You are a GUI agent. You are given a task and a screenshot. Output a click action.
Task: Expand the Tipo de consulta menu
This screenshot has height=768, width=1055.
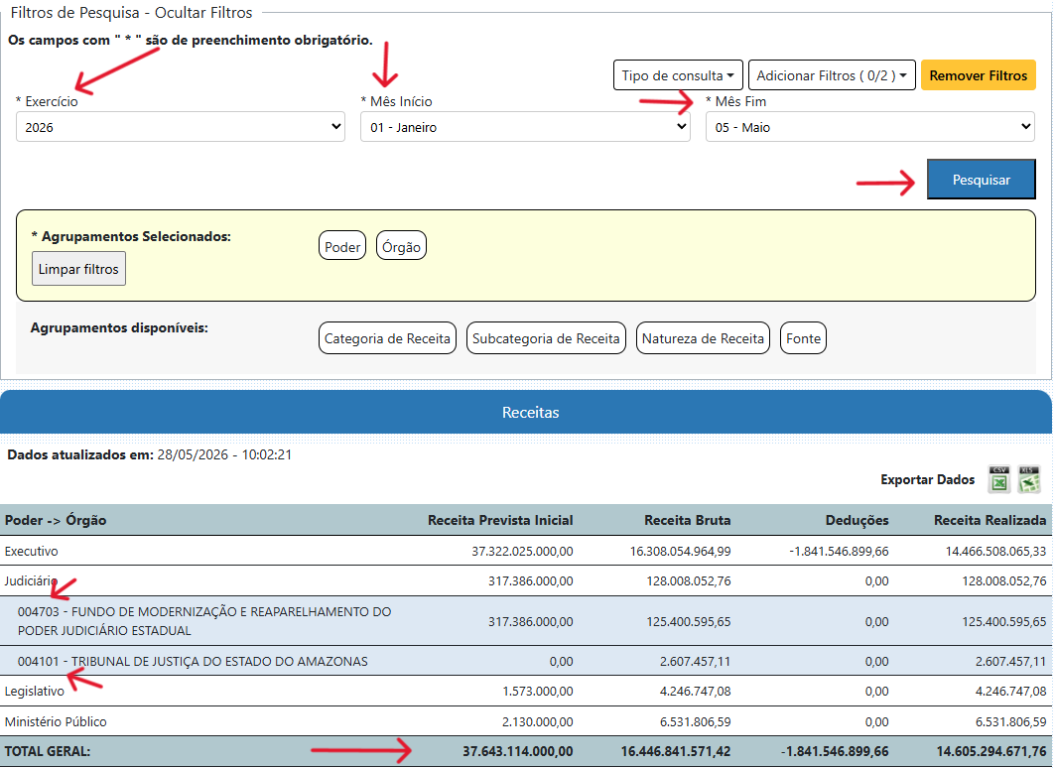tap(678, 75)
